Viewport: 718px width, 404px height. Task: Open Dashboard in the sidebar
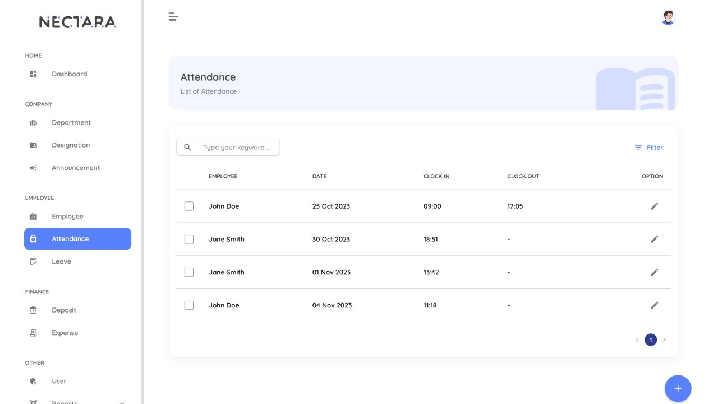[x=69, y=74]
